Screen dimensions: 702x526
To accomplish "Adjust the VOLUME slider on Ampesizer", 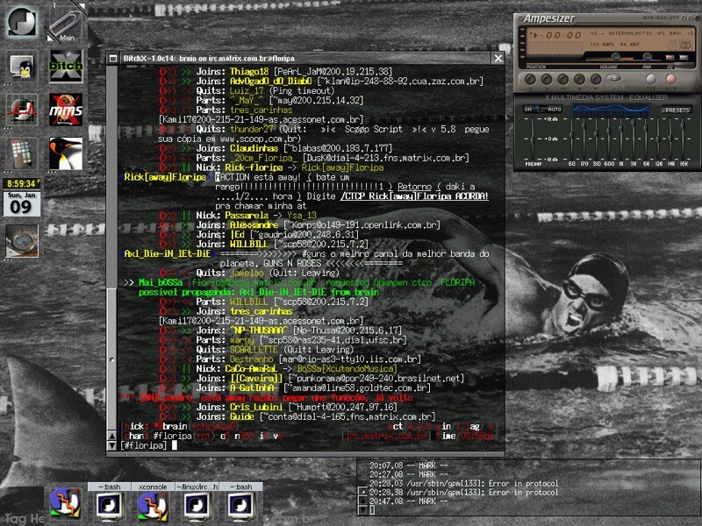I will tap(614, 56).
